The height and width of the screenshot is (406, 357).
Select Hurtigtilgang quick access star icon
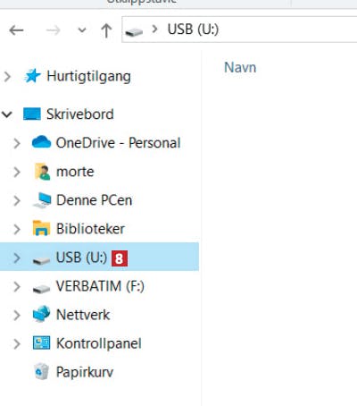pos(32,76)
